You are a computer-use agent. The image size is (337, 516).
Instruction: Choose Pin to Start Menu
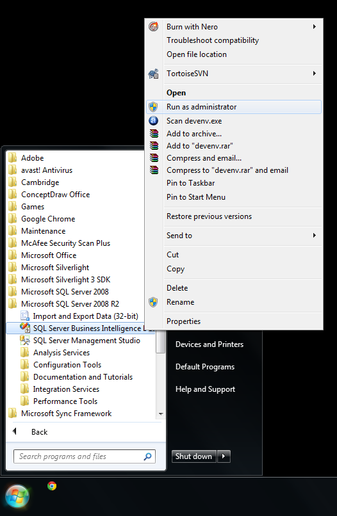196,197
